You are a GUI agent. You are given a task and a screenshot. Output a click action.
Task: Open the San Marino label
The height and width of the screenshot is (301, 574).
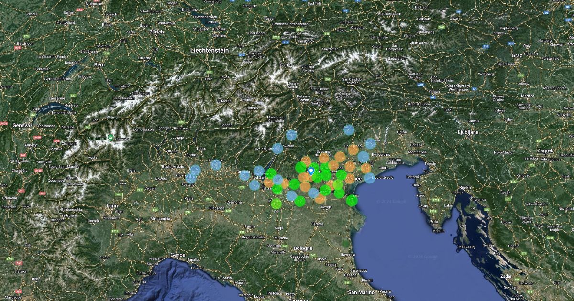[x=362, y=292]
